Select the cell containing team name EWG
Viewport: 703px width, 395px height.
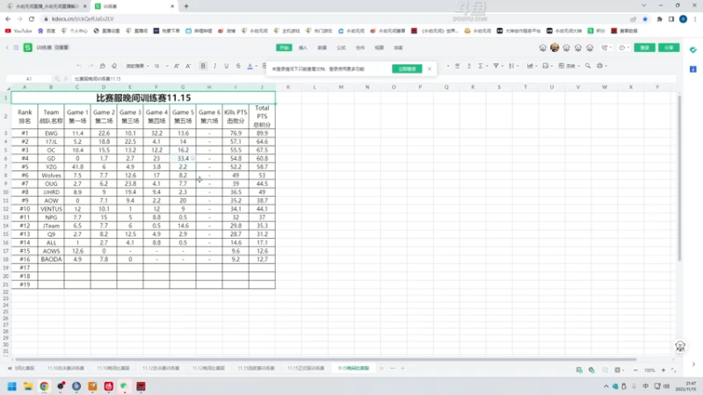point(51,133)
